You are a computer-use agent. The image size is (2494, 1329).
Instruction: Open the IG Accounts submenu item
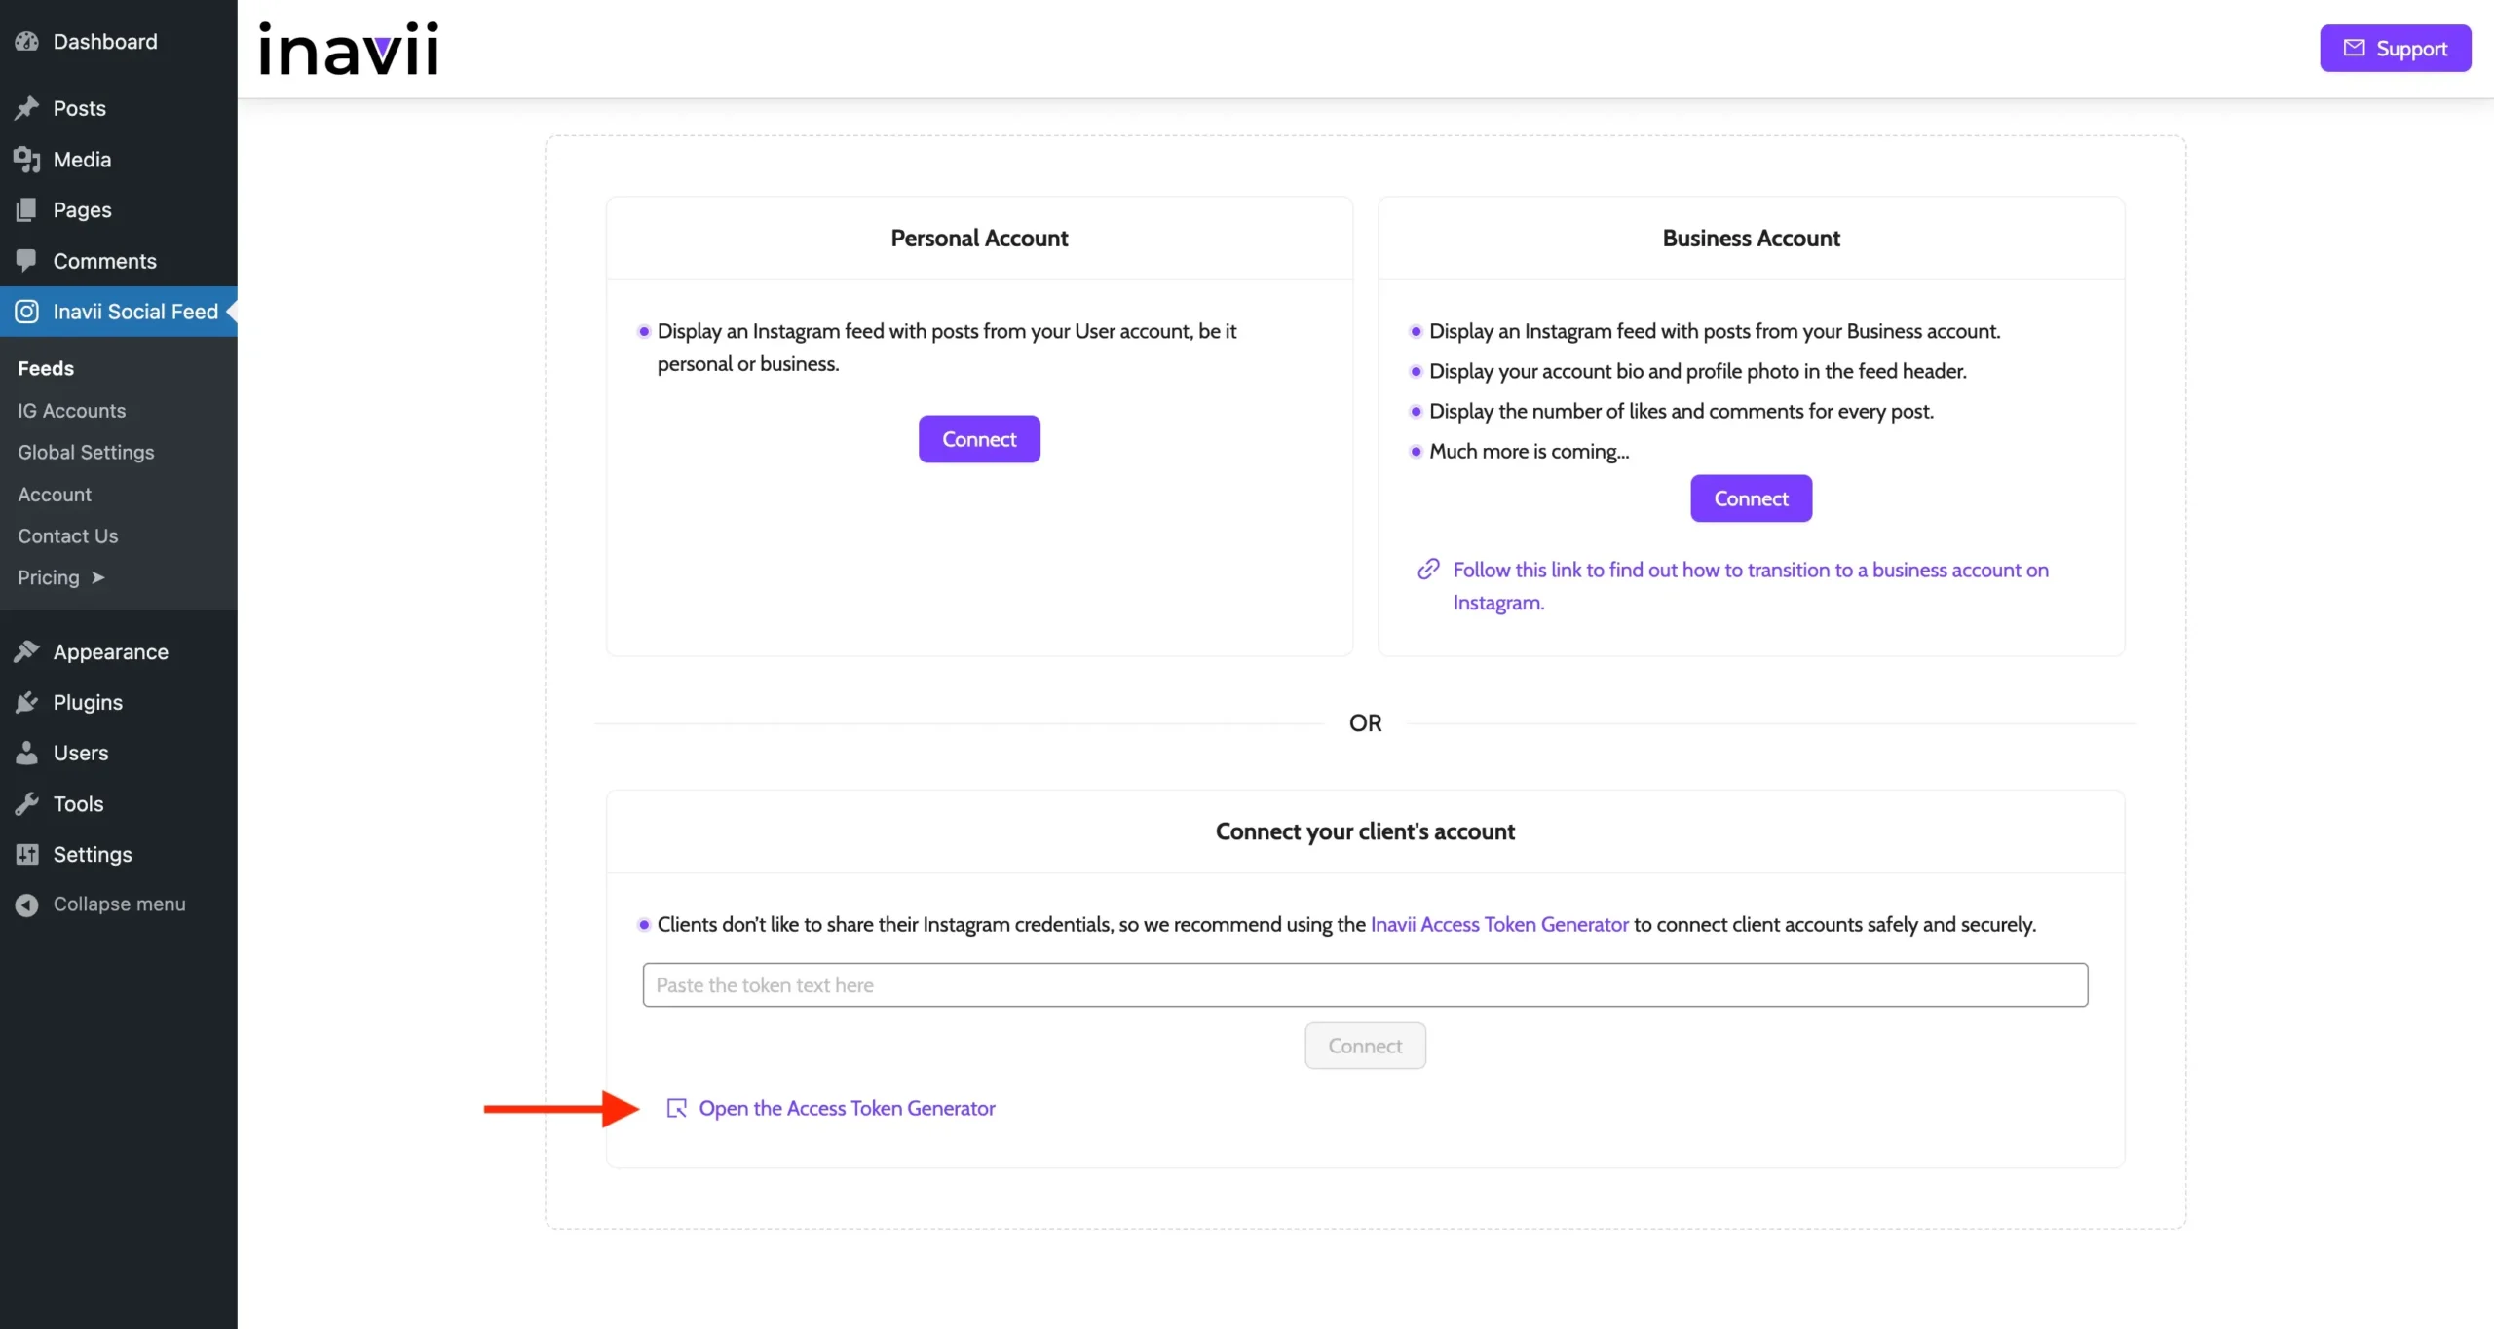[71, 411]
